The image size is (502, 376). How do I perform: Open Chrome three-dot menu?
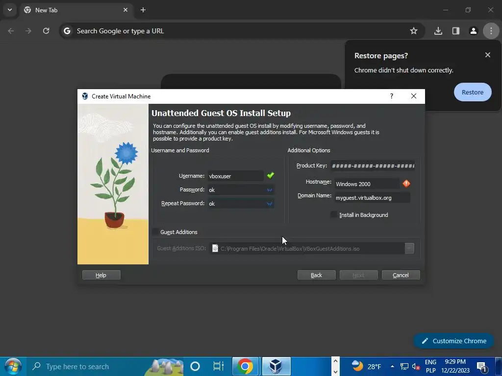pyautogui.click(x=491, y=31)
